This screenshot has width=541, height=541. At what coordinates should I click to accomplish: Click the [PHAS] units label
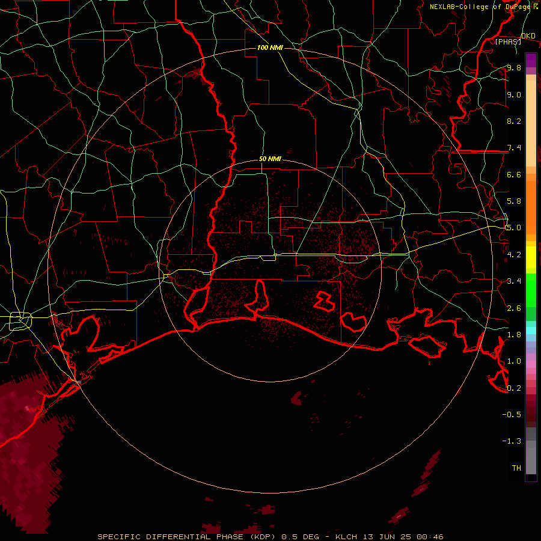(x=508, y=41)
